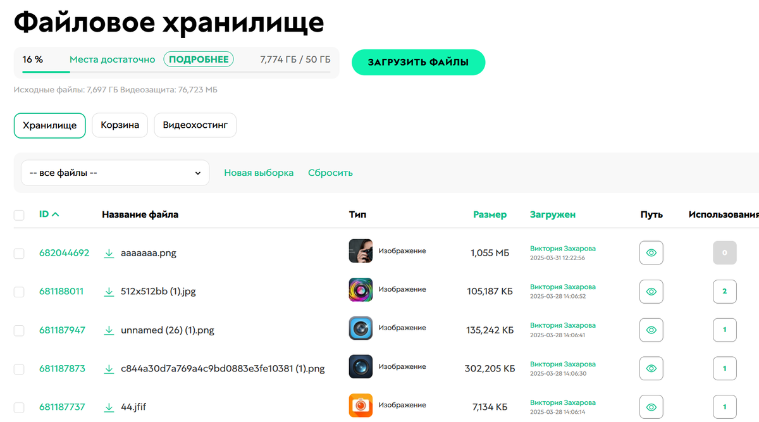Show path of file 682044692 via eye icon
759x422 pixels.
tap(651, 253)
